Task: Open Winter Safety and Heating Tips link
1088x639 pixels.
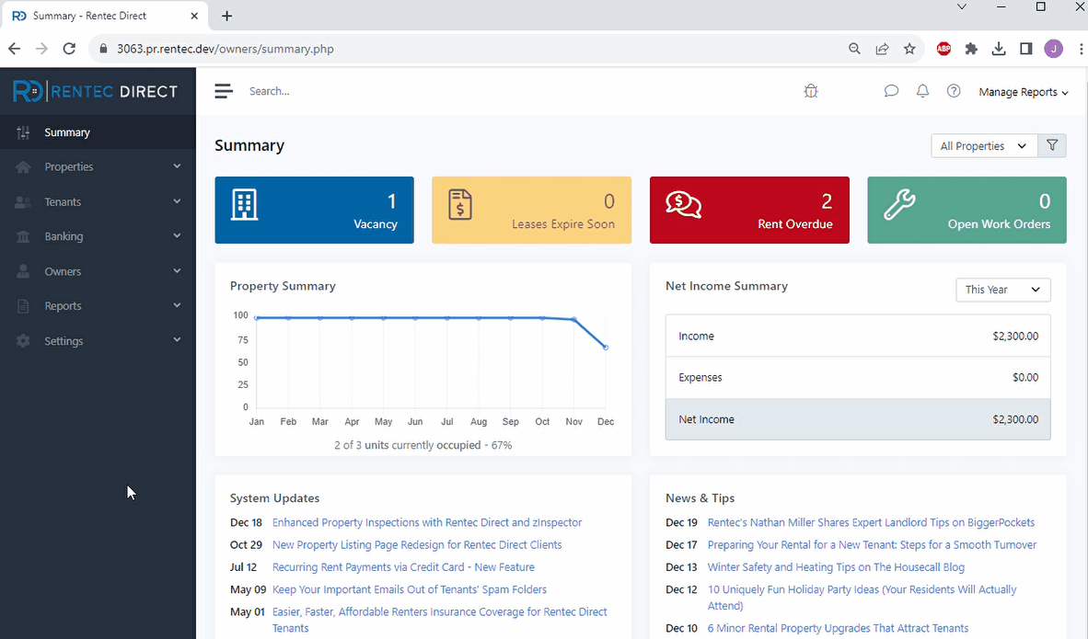Action: tap(836, 567)
